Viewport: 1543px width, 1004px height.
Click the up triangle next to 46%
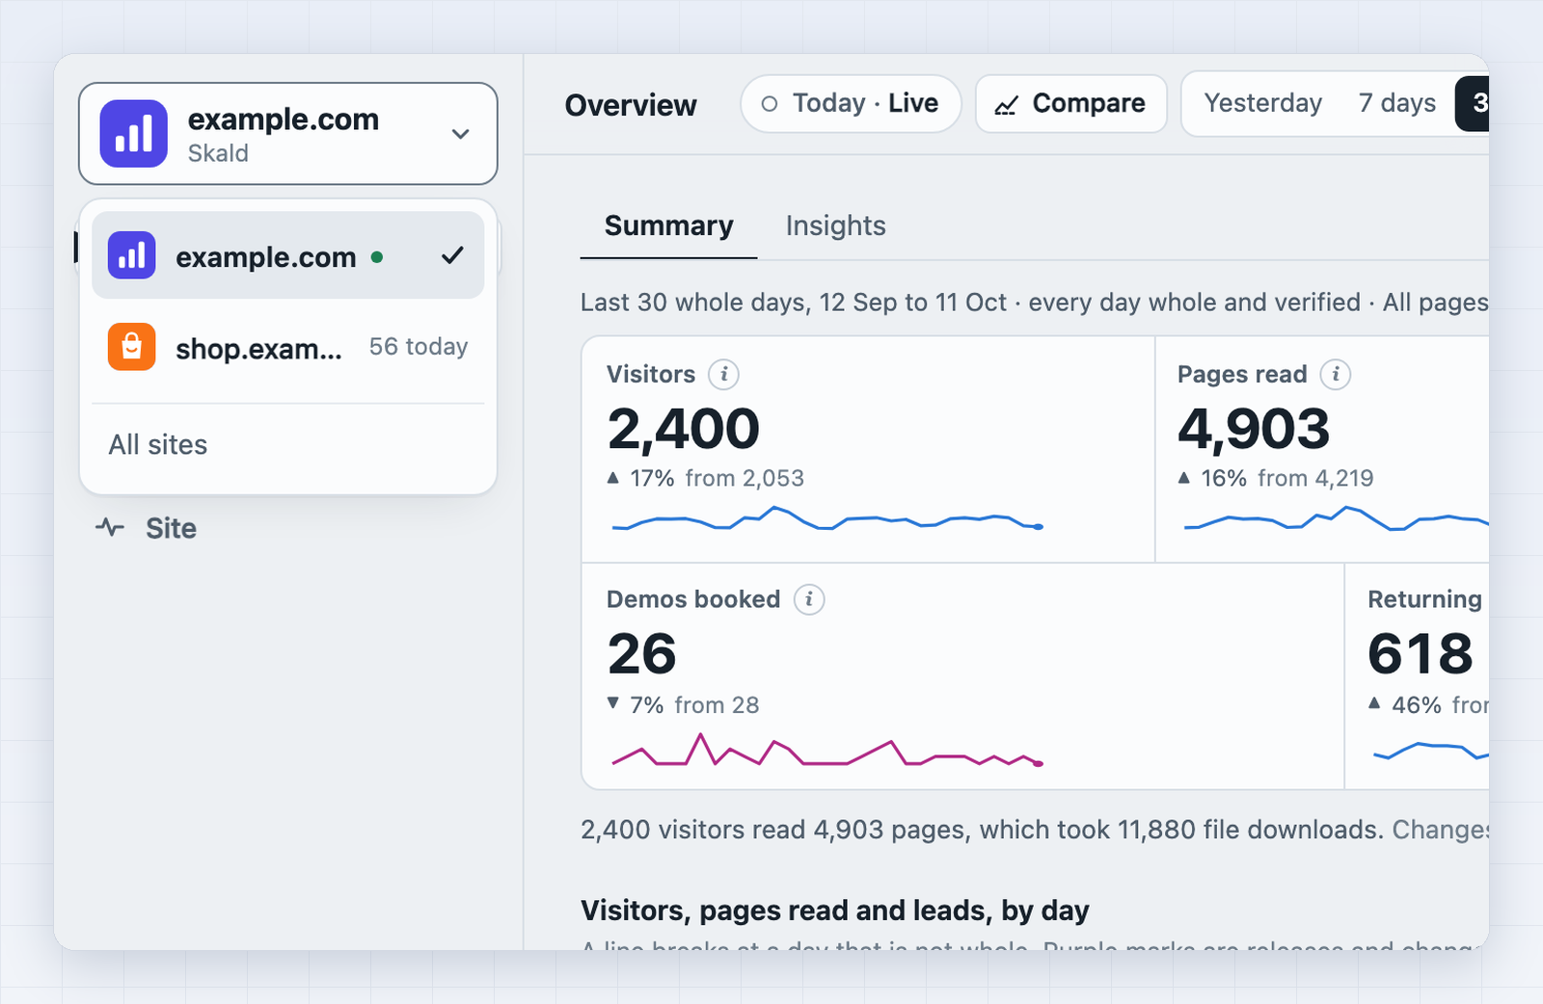1374,703
